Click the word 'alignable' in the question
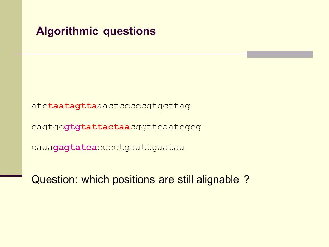This screenshot has height=247, width=329. pyautogui.click(x=218, y=180)
